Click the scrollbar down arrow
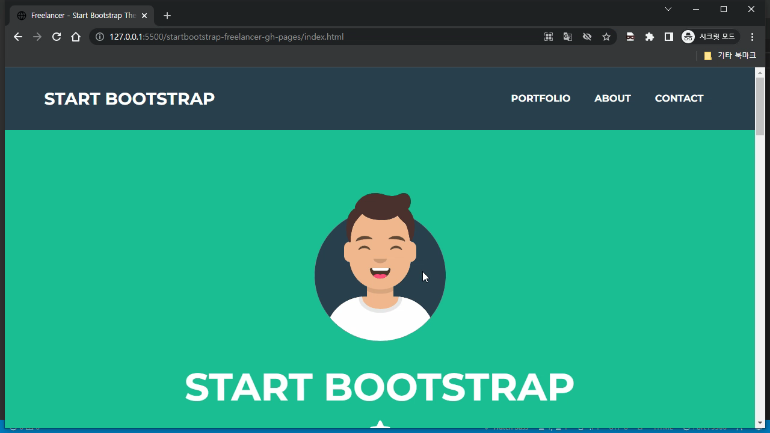Viewport: 770px width, 433px height. tap(760, 423)
